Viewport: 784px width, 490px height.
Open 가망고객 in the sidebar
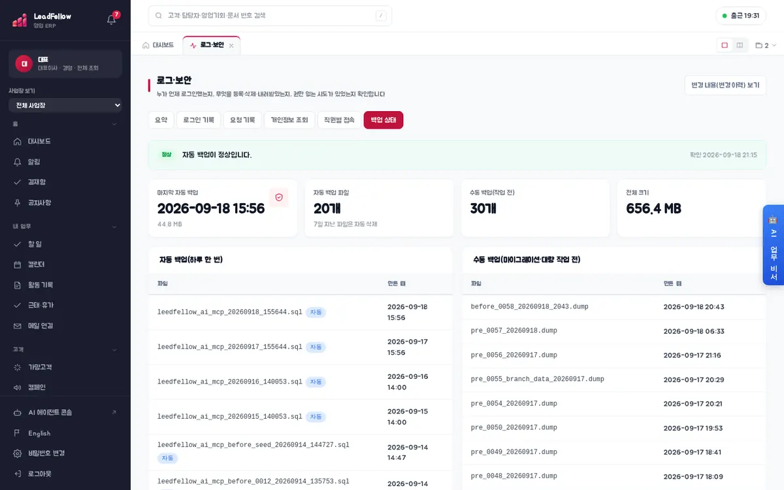[65, 367]
